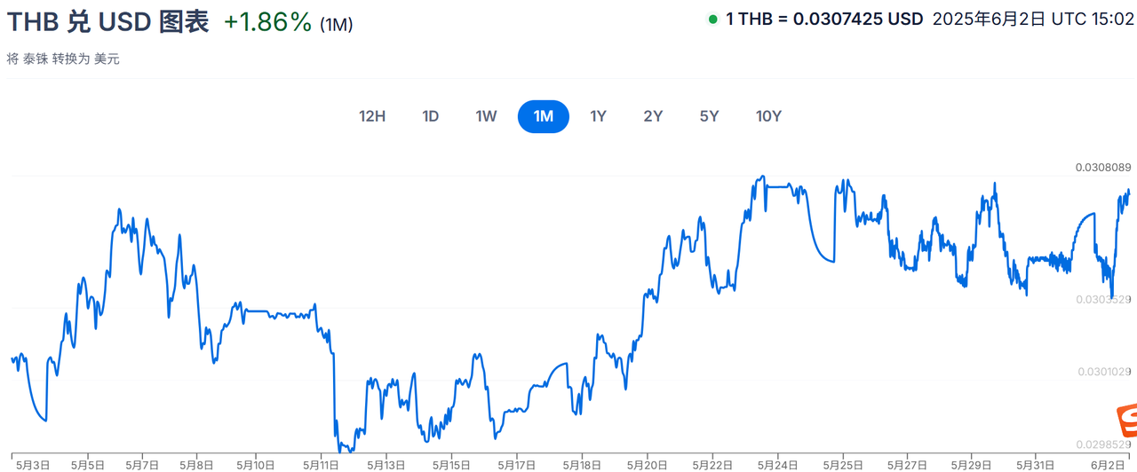Click the 1 THB = 0.0307425 USD rate
This screenshot has height=472, width=1137.
click(x=824, y=20)
